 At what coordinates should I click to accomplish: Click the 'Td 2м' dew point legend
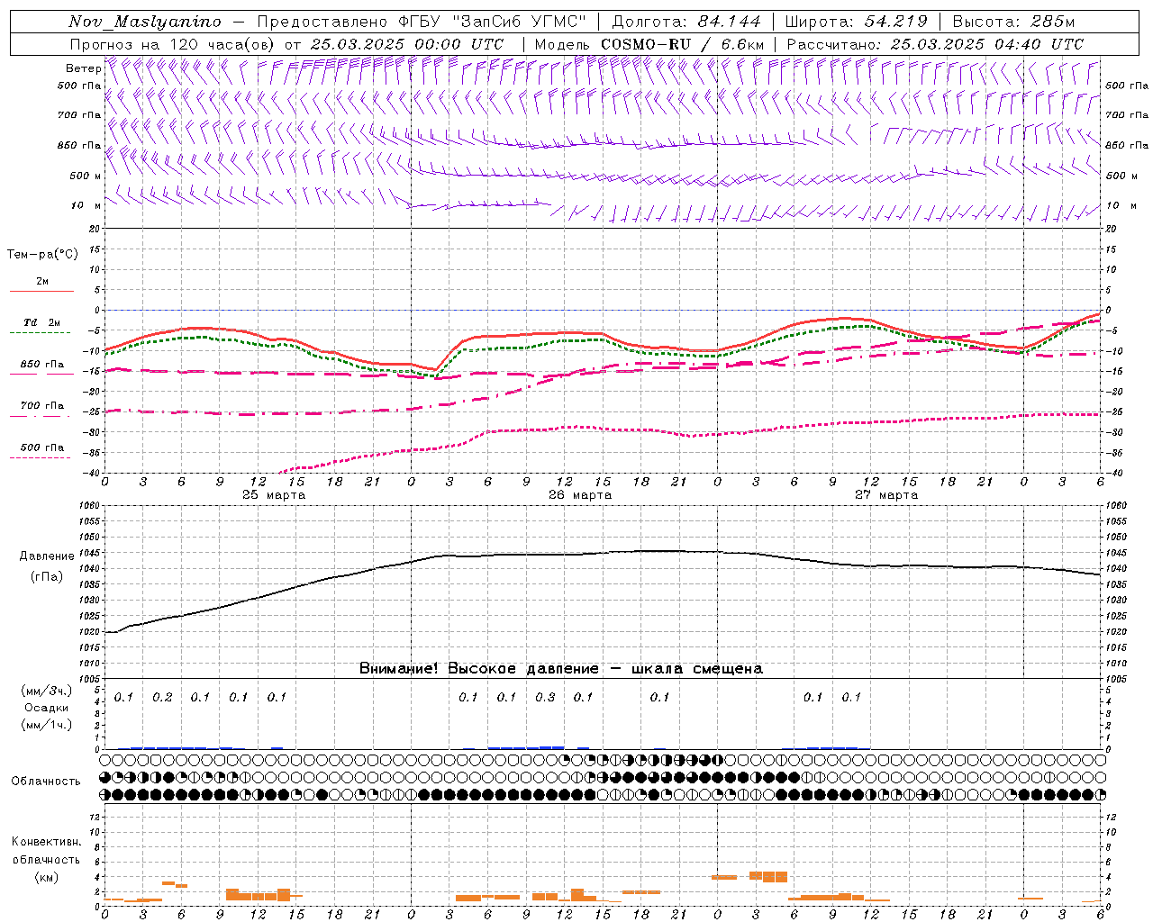[42, 322]
